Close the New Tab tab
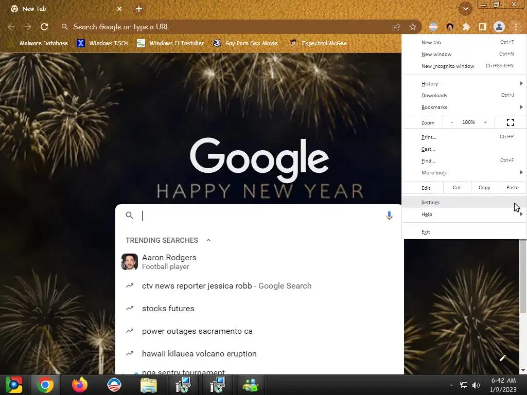The height and width of the screenshot is (395, 527). click(x=119, y=9)
